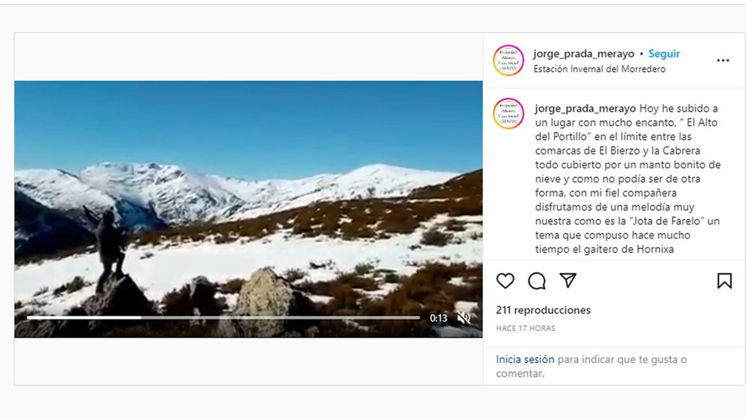Save the post with the bookmark icon
Viewport: 746px width, 419px height.
pyautogui.click(x=724, y=281)
